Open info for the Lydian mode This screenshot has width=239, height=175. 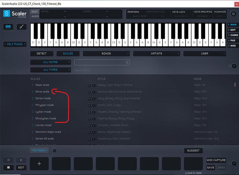click(94, 112)
